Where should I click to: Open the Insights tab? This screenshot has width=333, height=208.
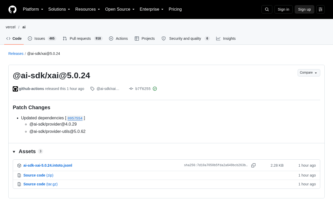(226, 38)
